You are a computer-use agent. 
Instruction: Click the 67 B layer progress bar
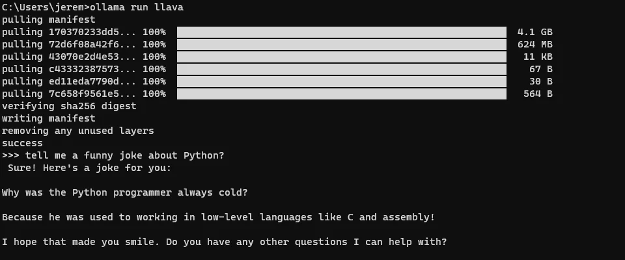click(341, 69)
